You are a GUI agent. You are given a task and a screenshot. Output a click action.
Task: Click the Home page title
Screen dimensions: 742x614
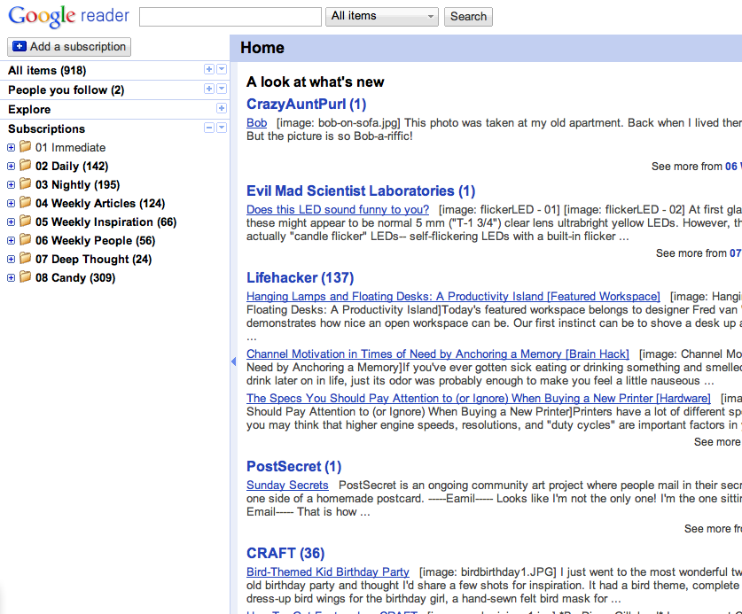pyautogui.click(x=262, y=48)
